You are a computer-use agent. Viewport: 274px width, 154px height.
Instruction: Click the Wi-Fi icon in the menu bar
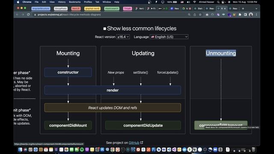[194, 2]
